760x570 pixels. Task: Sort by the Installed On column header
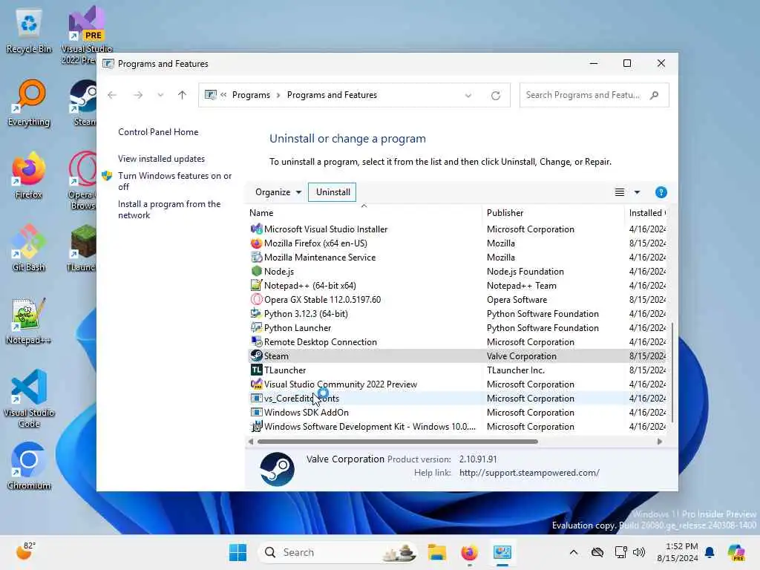click(647, 213)
